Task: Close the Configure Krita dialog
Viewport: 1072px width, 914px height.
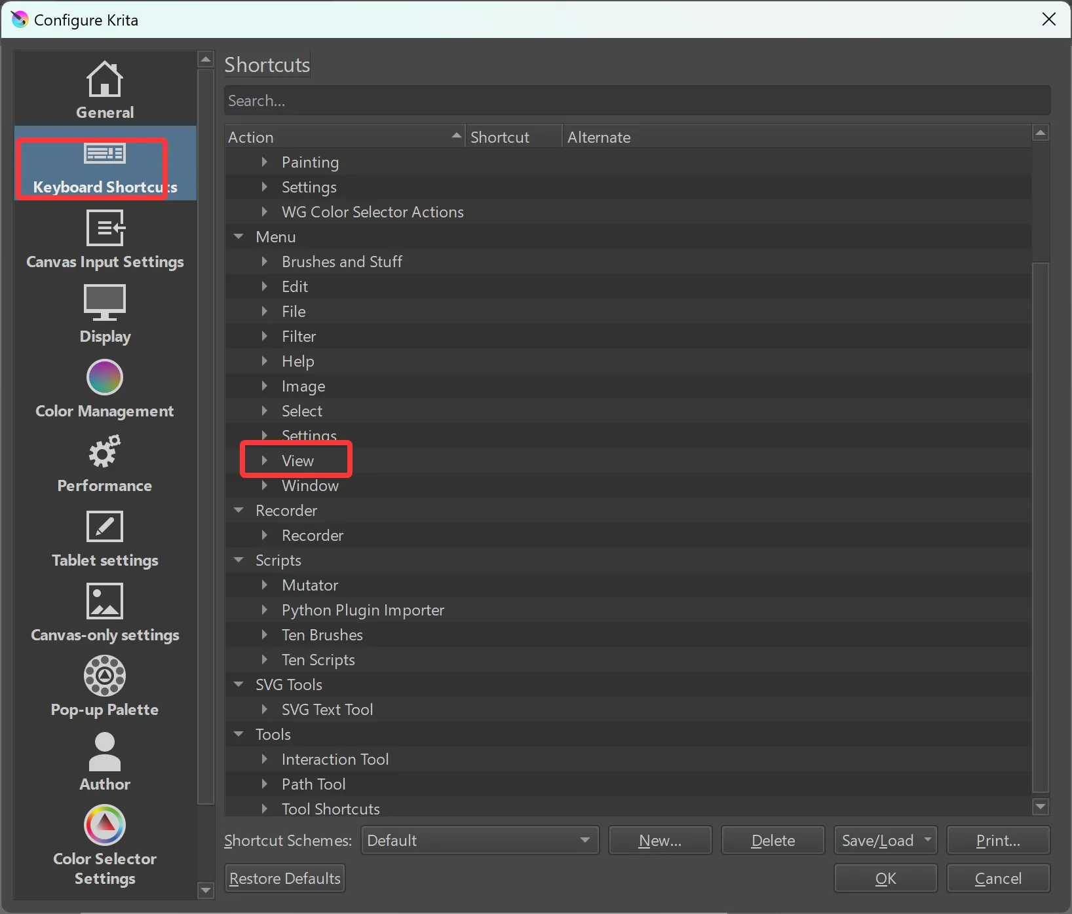Action: point(1049,19)
